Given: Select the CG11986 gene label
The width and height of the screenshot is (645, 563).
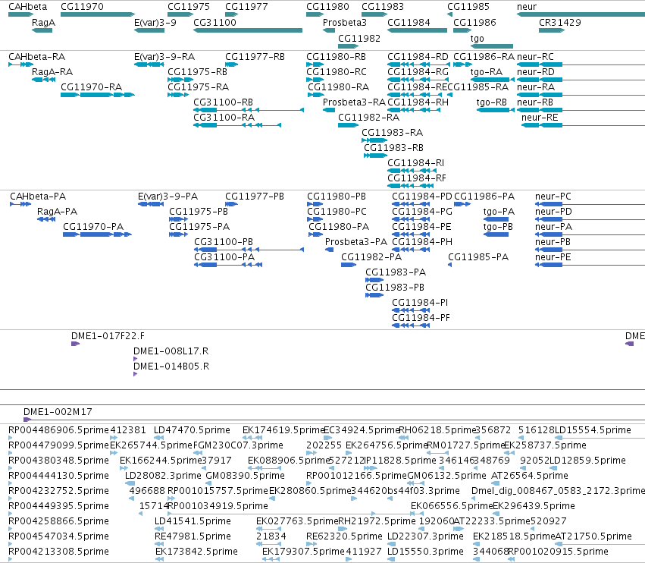Looking at the screenshot, I should coord(474,23).
